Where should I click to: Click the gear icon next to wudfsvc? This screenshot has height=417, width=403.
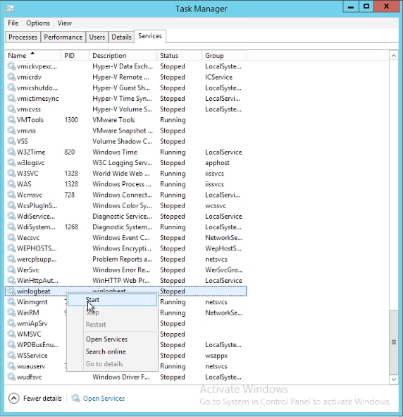11,377
